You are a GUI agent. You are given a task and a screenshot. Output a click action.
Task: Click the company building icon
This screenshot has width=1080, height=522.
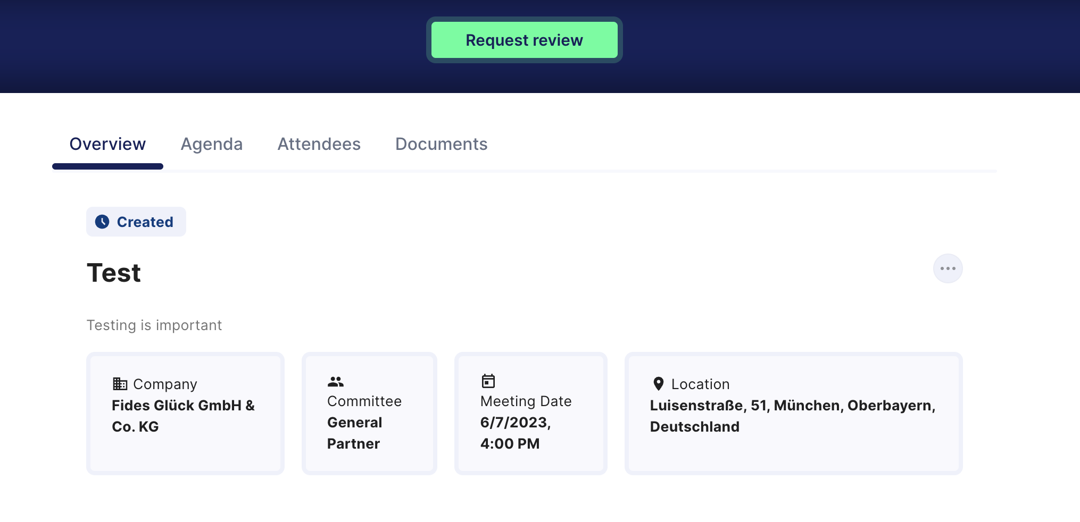(120, 384)
